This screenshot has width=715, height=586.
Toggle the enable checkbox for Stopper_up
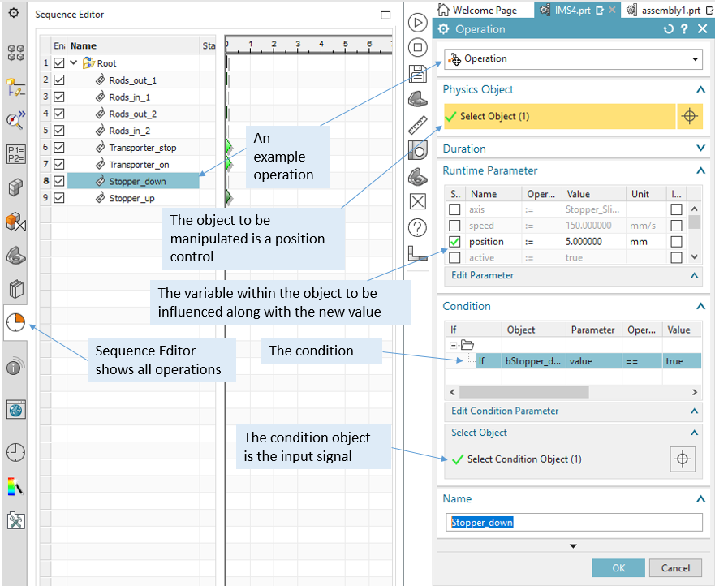58,198
